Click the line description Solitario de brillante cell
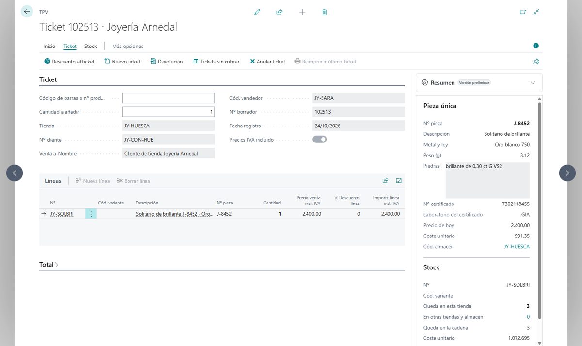 coord(174,214)
